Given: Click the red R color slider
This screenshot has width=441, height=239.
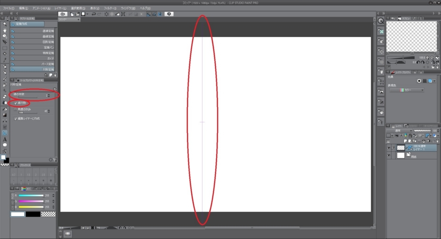Looking at the screenshot, I should click(31, 196).
